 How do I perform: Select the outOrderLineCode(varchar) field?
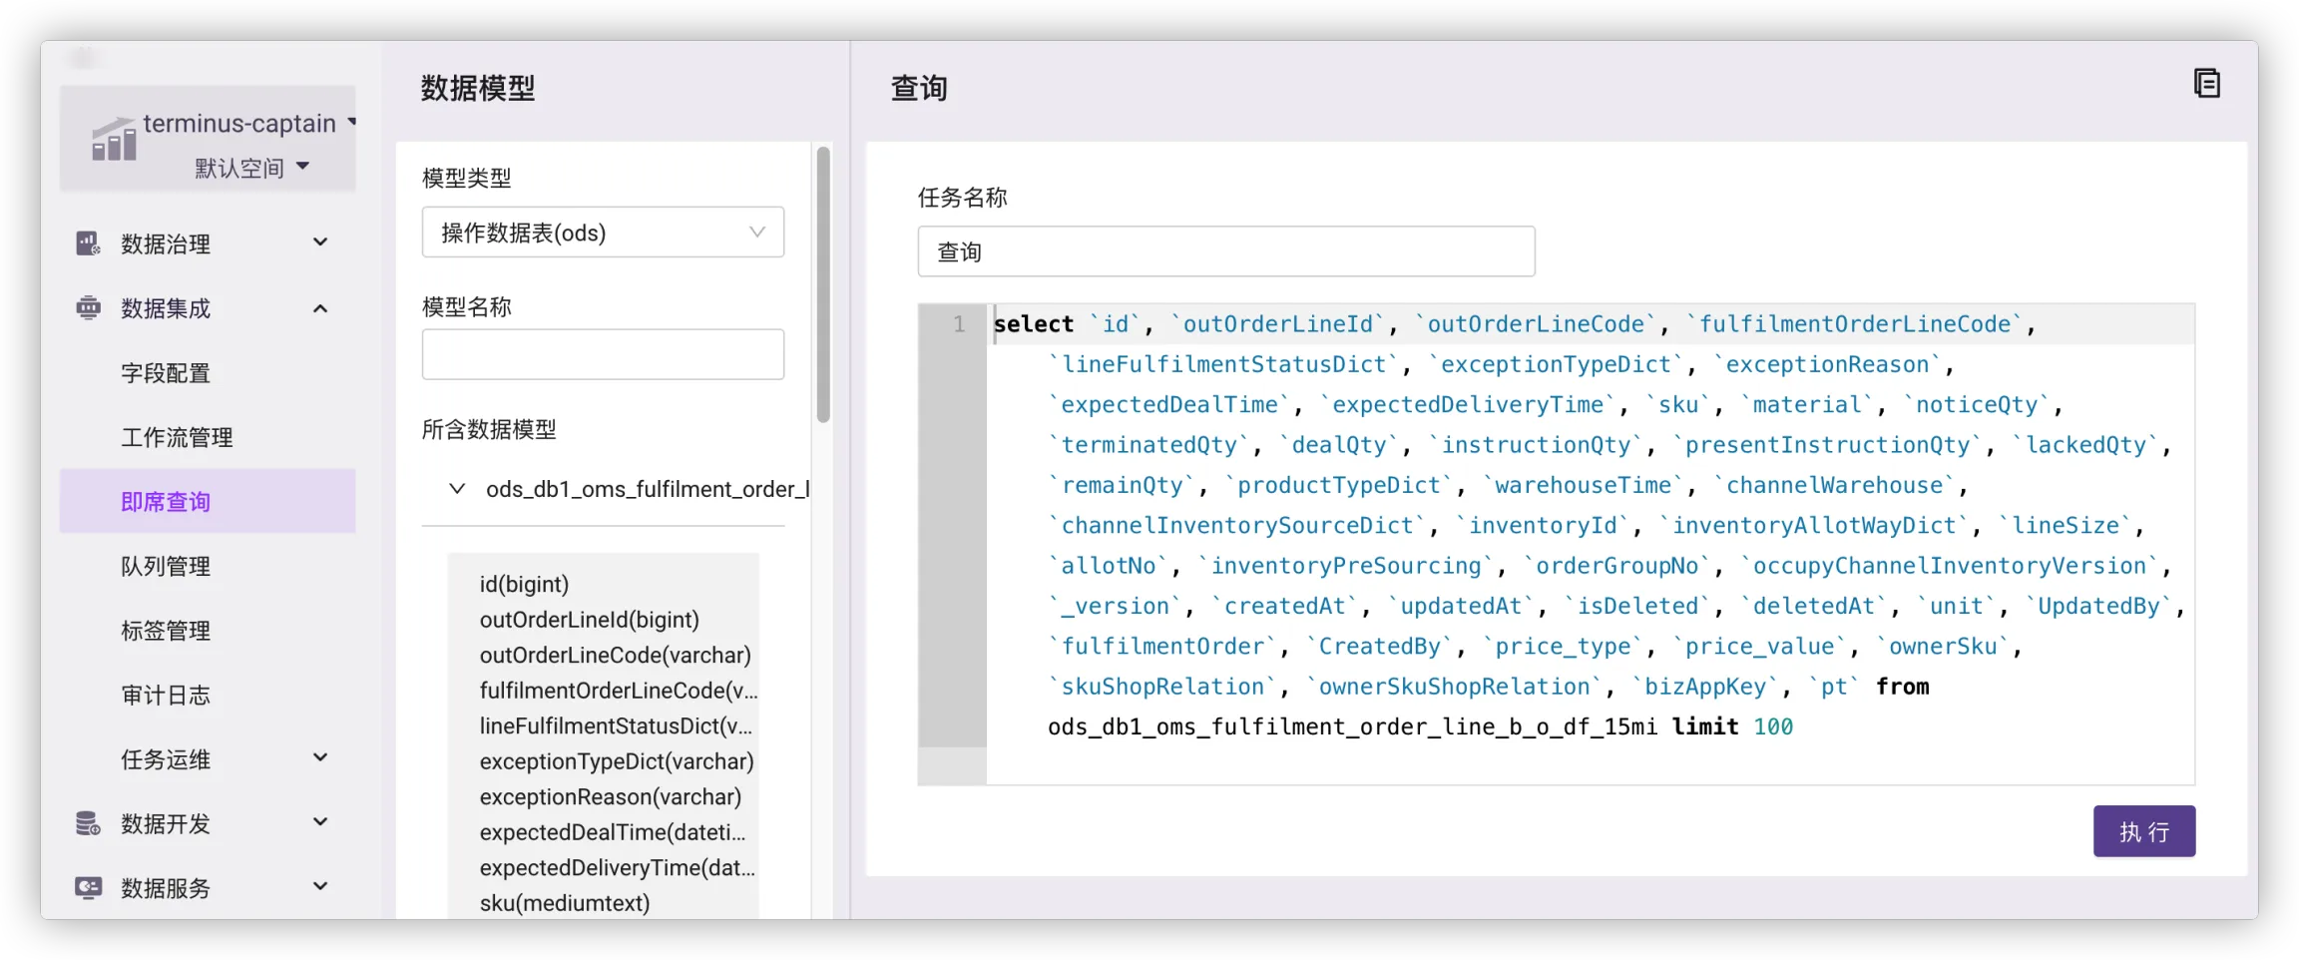point(615,655)
